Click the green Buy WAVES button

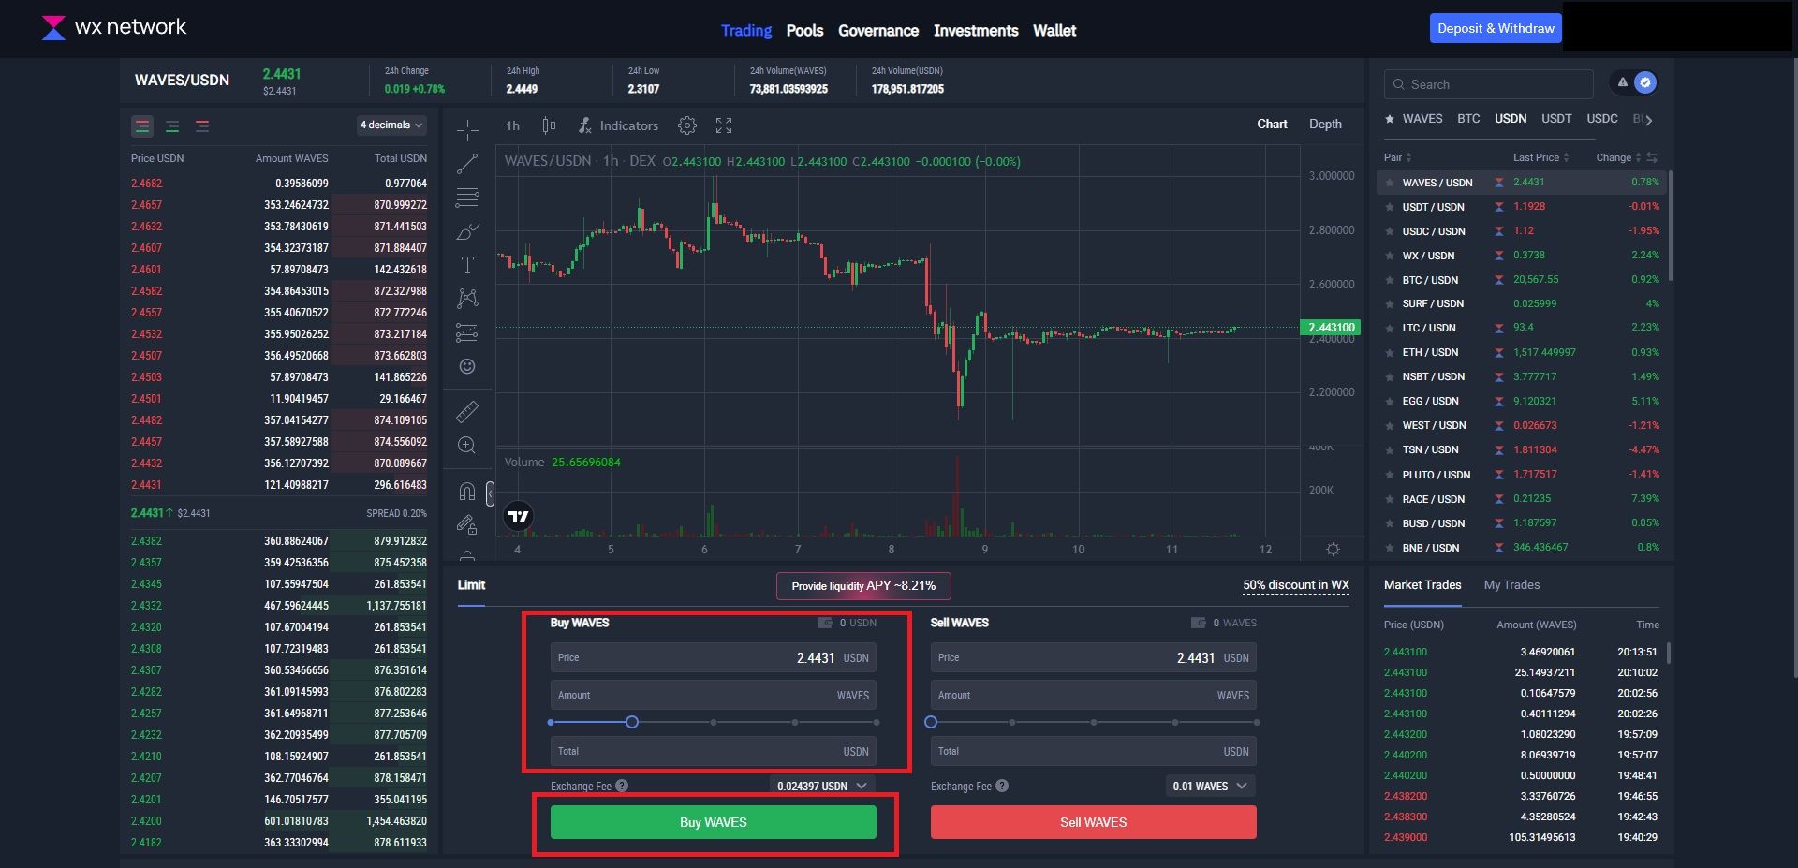click(x=714, y=822)
